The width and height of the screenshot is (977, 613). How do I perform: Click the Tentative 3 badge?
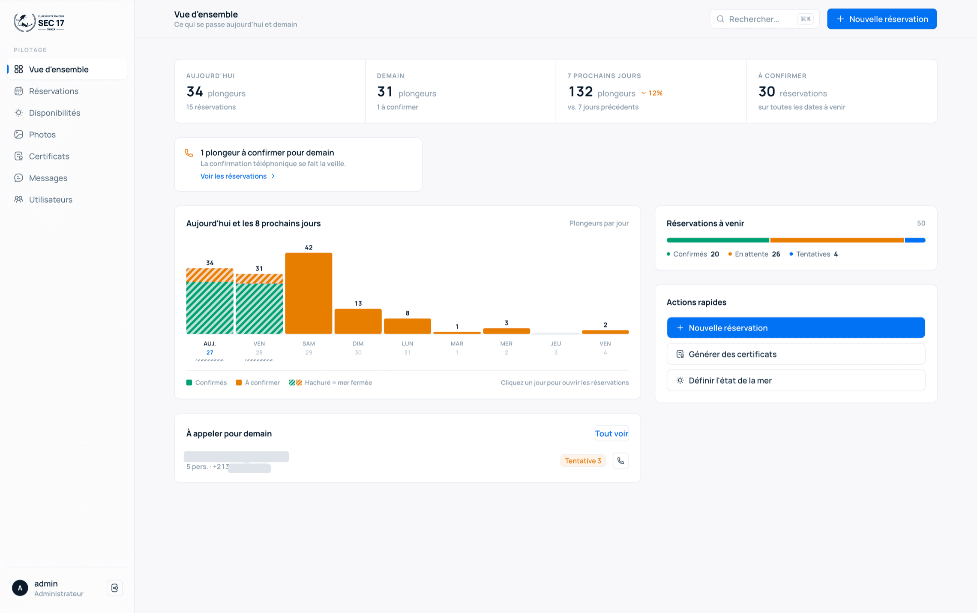(583, 461)
